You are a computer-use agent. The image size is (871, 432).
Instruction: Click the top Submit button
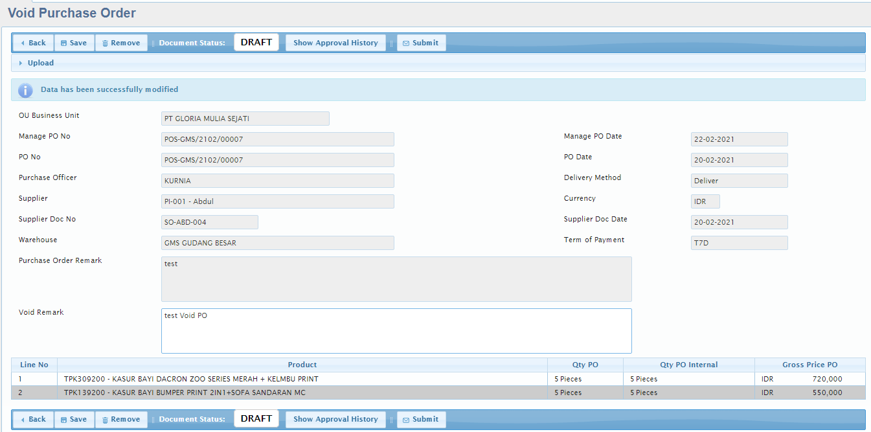click(422, 43)
